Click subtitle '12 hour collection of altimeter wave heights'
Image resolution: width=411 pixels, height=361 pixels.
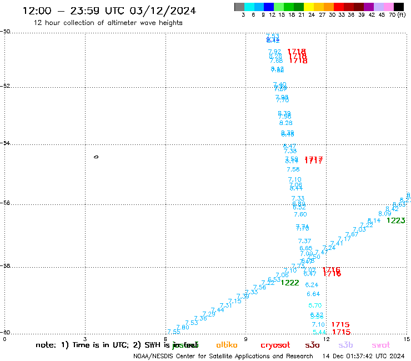pos(108,23)
